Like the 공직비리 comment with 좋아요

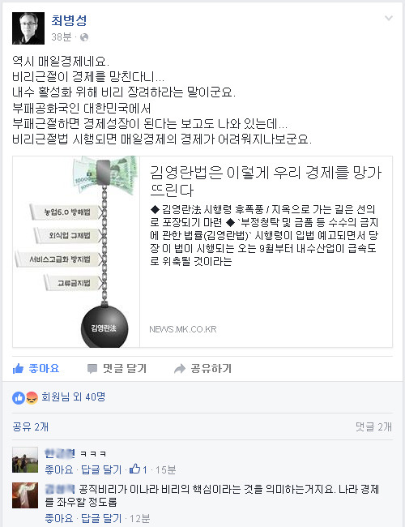pos(59,518)
